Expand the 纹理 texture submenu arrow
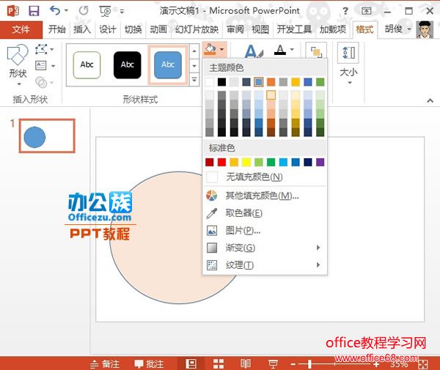 (318, 265)
